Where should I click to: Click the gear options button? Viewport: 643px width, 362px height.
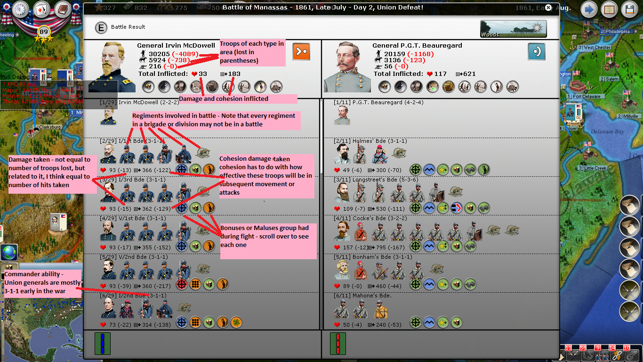pos(21,9)
